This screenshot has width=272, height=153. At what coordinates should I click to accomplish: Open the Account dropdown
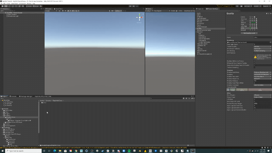(x=247, y=6)
